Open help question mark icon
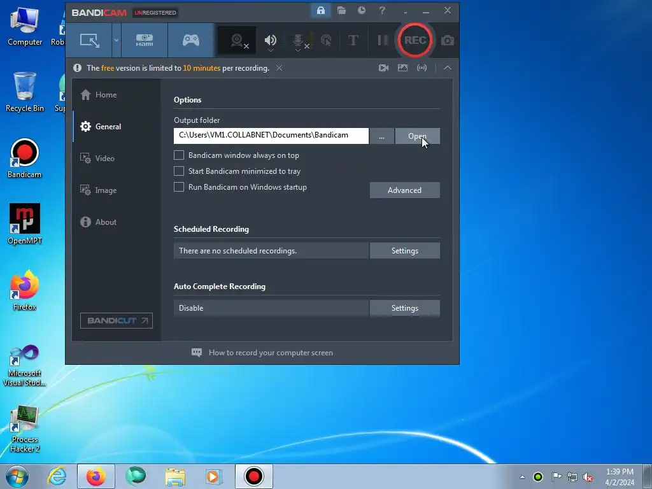The width and height of the screenshot is (652, 489). click(382, 10)
